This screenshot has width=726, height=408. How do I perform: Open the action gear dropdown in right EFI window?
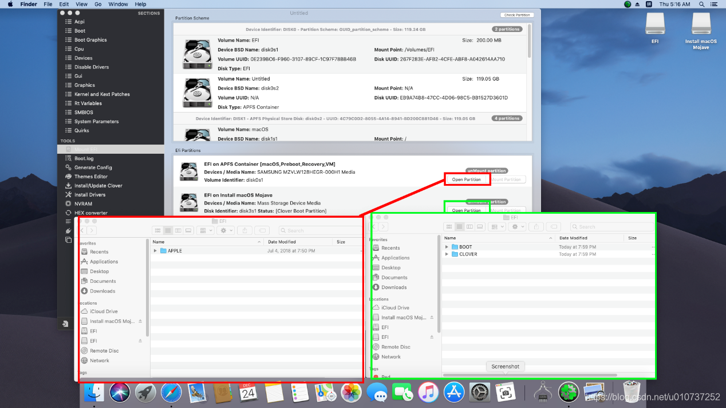(x=518, y=226)
